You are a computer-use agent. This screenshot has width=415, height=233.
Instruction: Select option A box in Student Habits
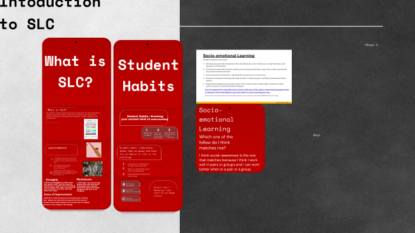[x=130, y=184]
